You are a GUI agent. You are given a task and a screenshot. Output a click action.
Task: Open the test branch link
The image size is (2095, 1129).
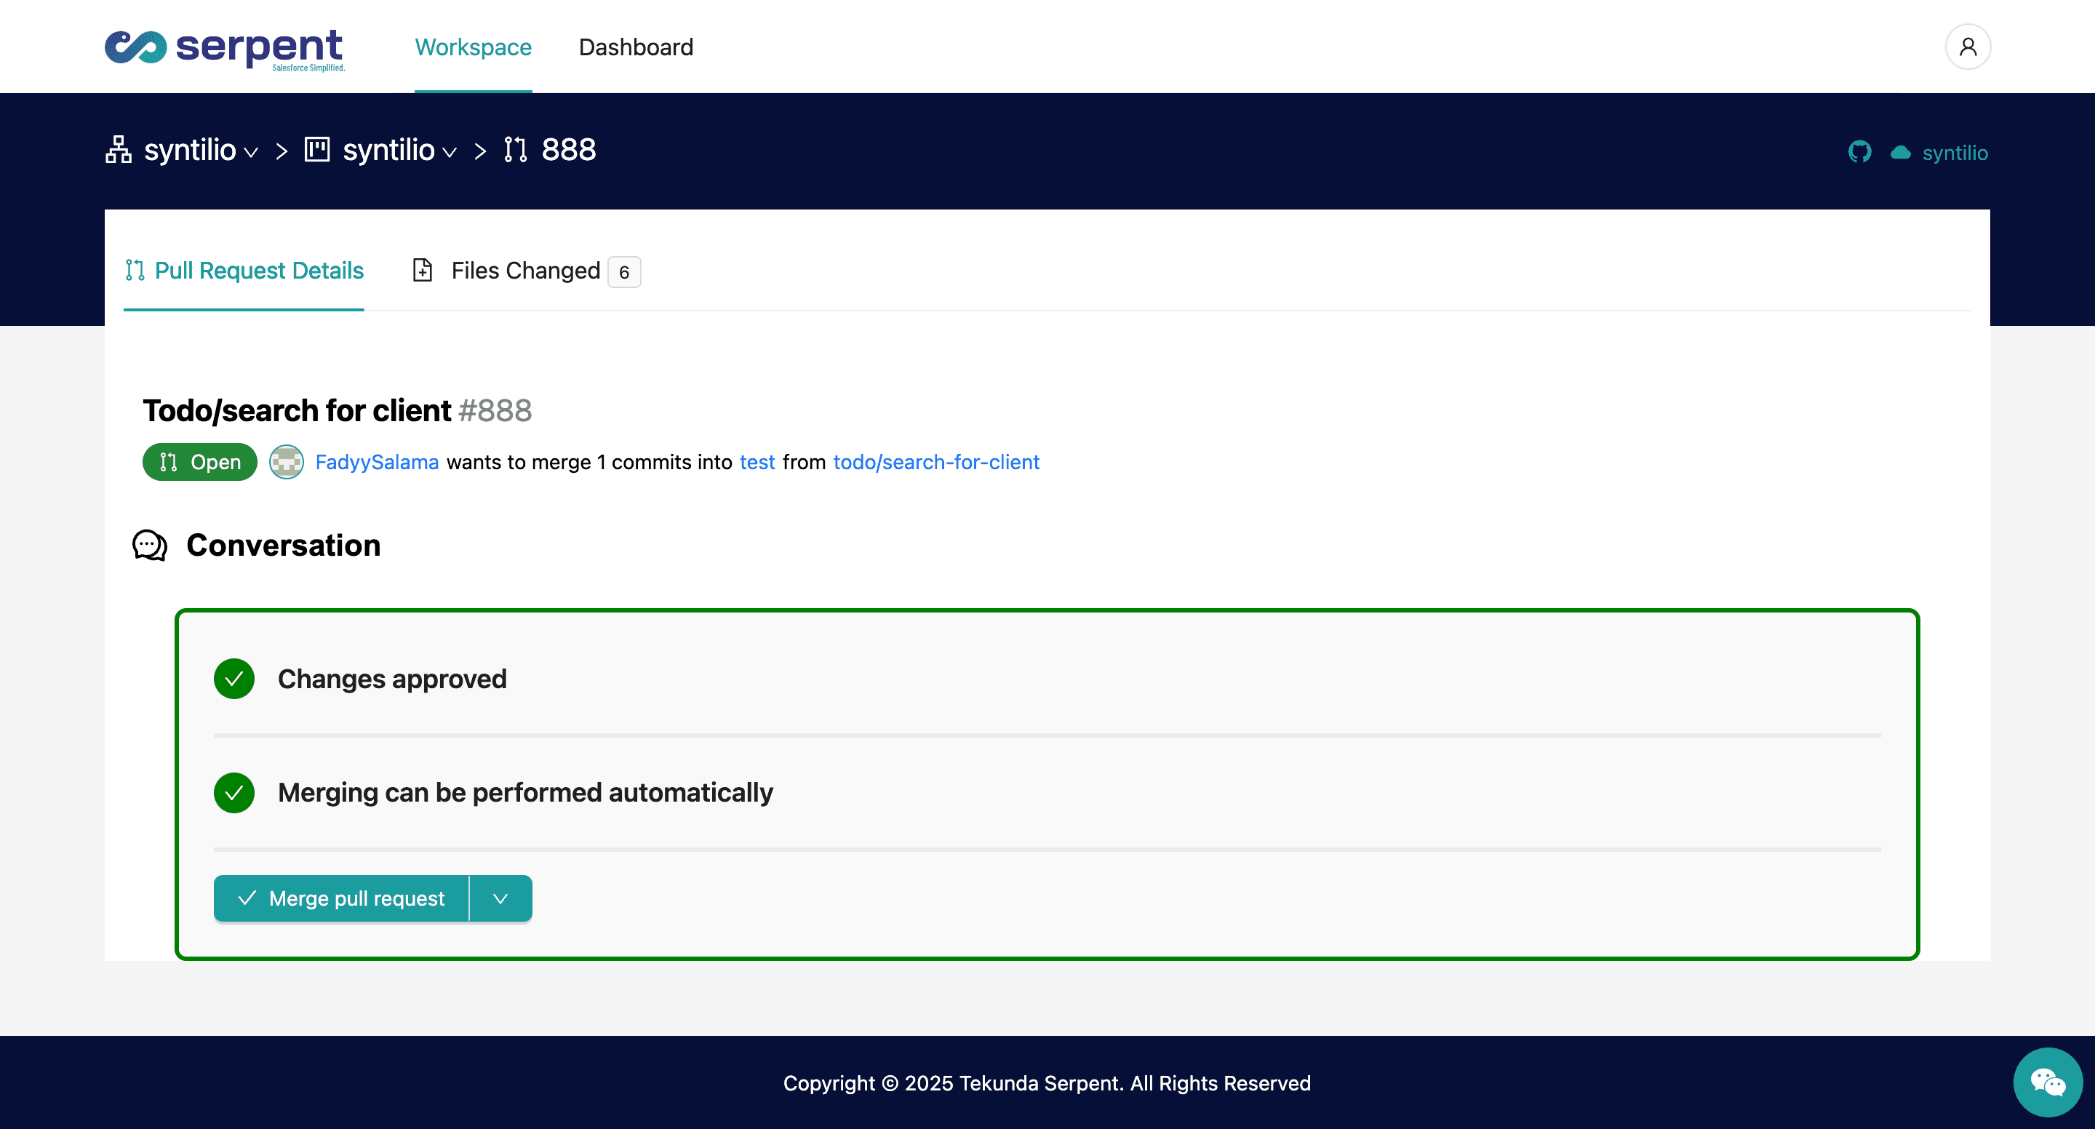[757, 462]
